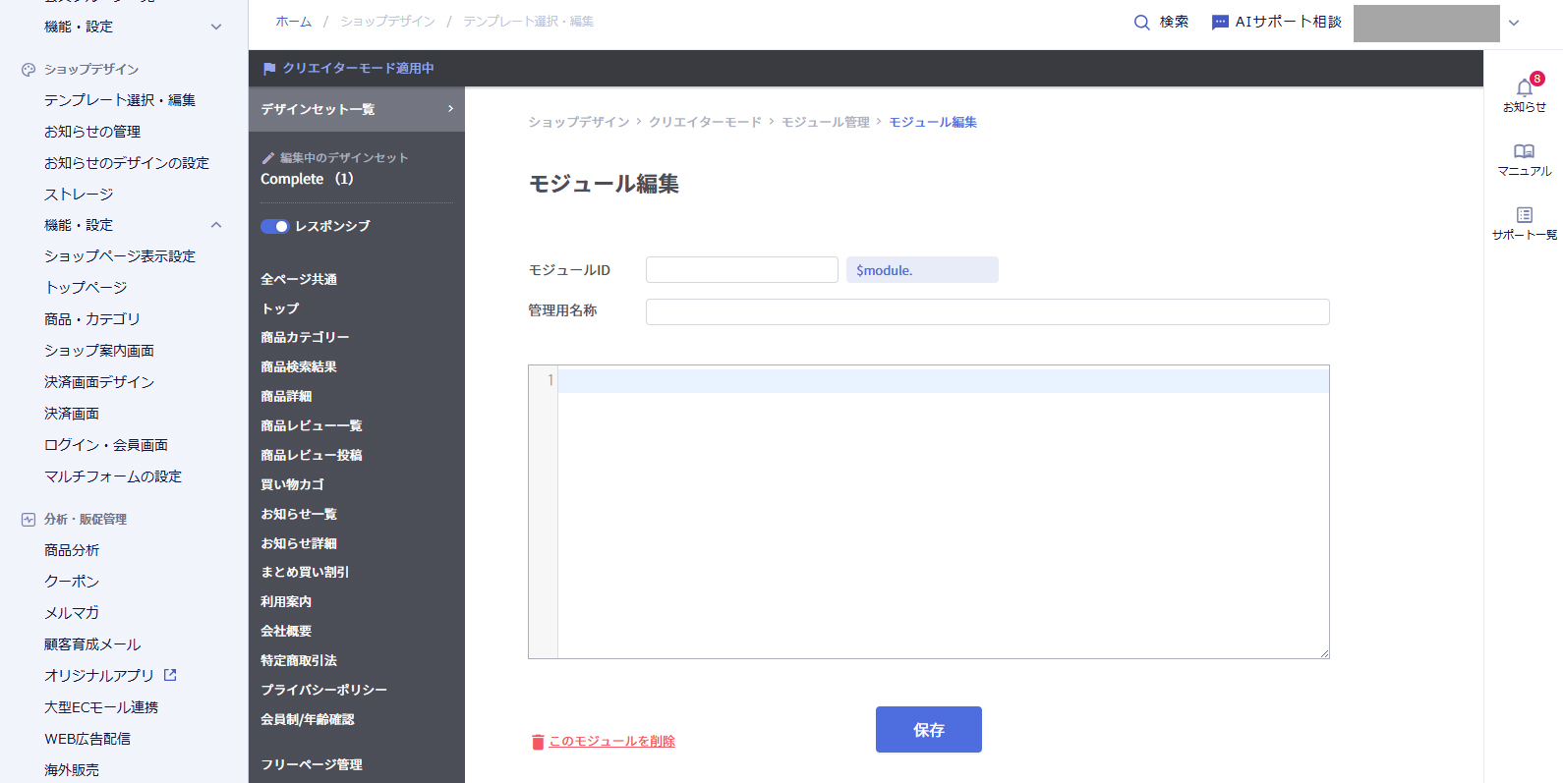
Task: Open 商品・カテゴリ in sidebar
Action: click(x=92, y=319)
